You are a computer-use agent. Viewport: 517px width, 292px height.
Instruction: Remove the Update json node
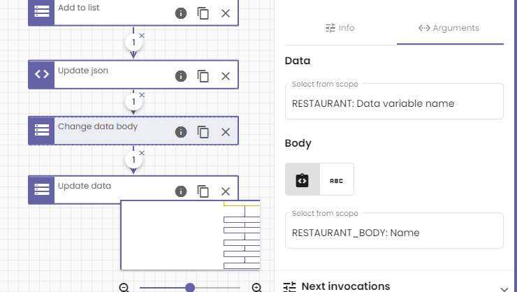[x=226, y=76]
